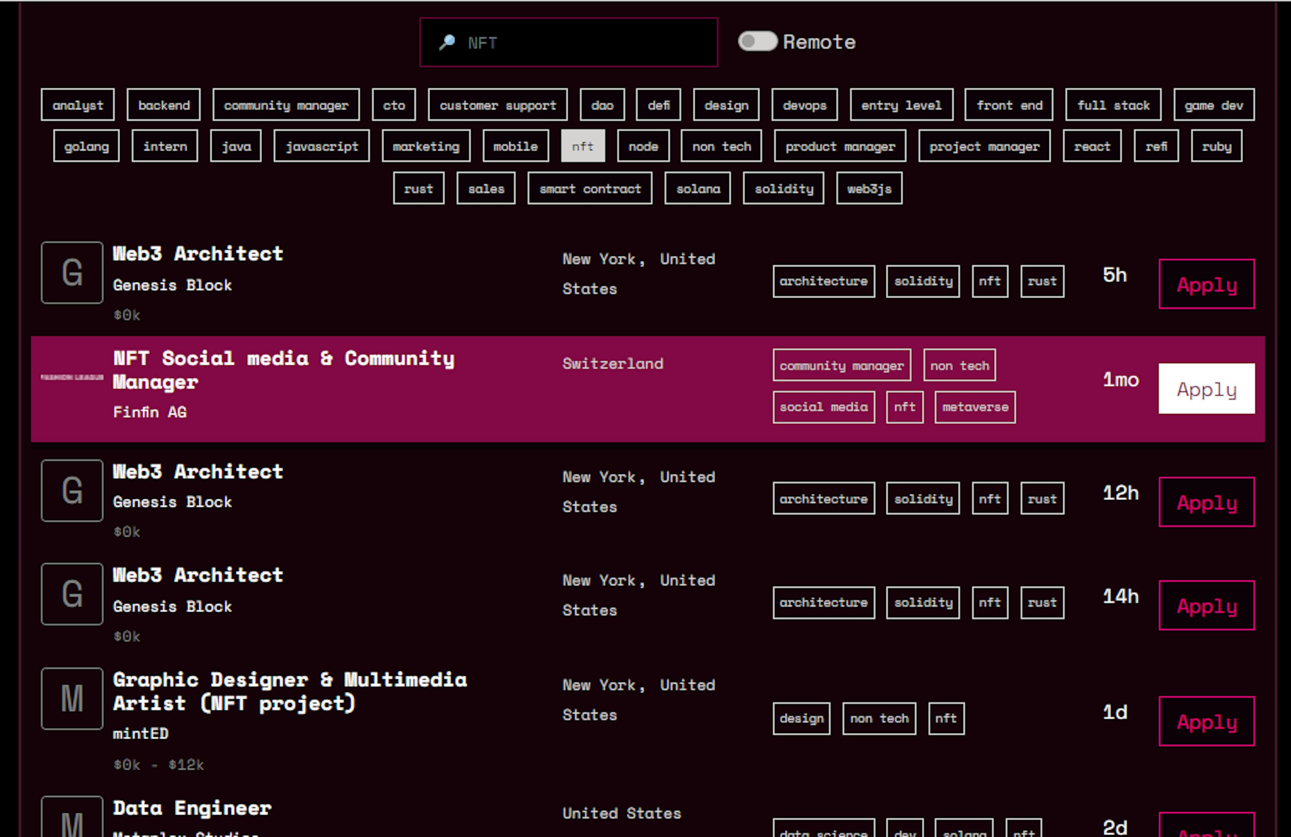Click the Switzerland location text
The width and height of the screenshot is (1291, 837).
613,363
